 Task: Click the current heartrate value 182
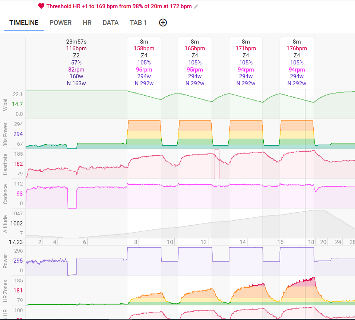tap(18, 164)
